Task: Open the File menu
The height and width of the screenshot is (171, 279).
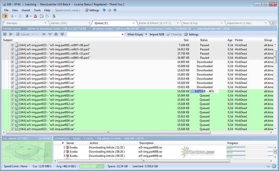Action: [6, 10]
